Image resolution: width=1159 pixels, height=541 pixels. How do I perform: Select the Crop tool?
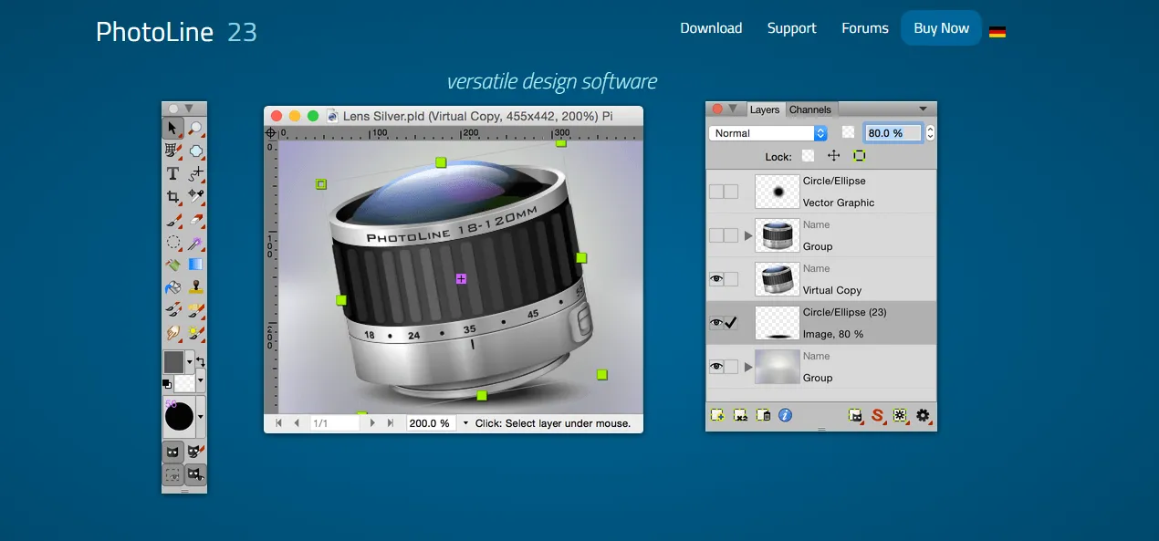click(172, 196)
